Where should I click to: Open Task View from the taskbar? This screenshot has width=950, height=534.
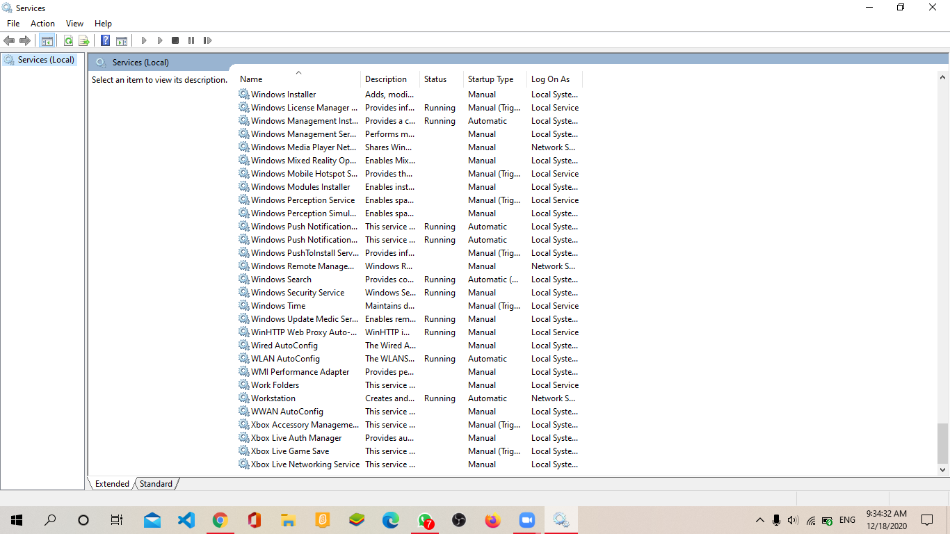click(117, 520)
